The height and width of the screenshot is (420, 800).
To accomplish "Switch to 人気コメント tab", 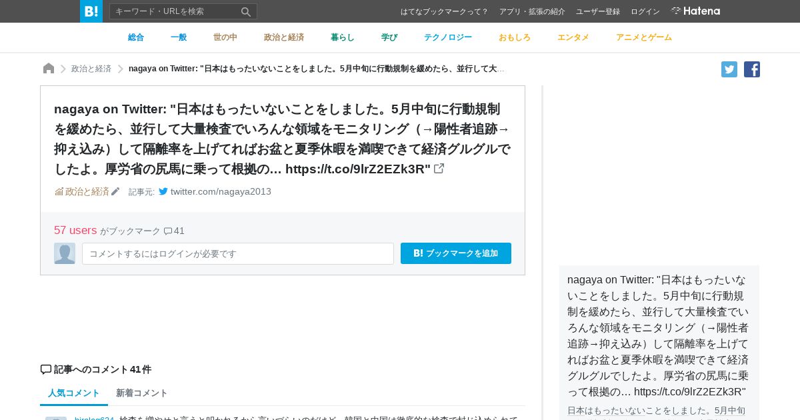I will tap(74, 393).
